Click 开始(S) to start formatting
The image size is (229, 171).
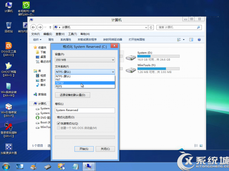pyautogui.click(x=84, y=149)
